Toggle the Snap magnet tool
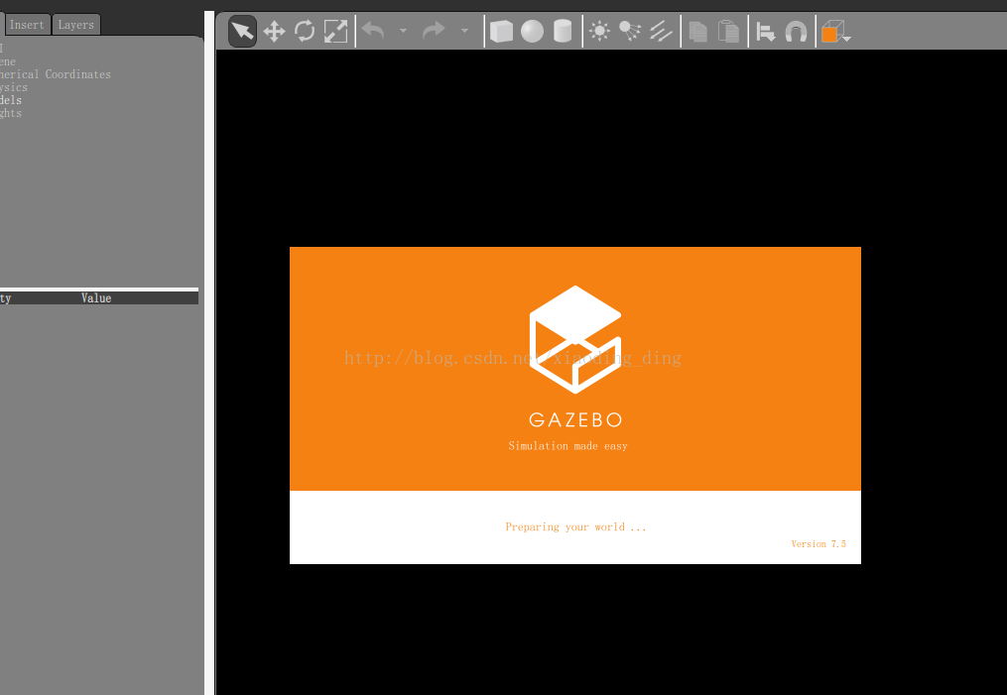Screen dimensions: 1007x695 (797, 31)
